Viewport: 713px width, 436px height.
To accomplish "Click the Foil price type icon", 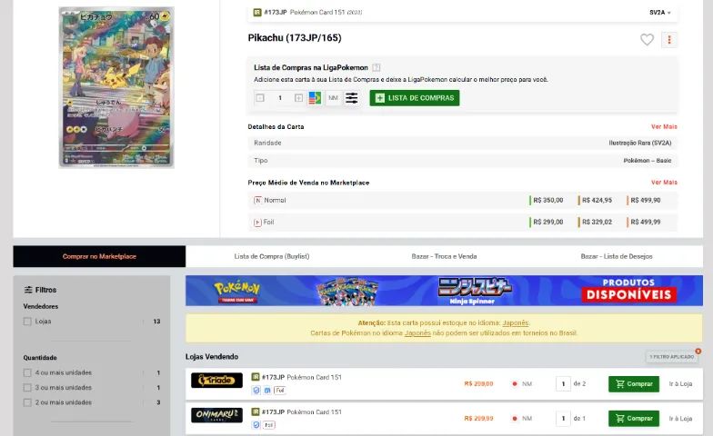I will pos(258,222).
